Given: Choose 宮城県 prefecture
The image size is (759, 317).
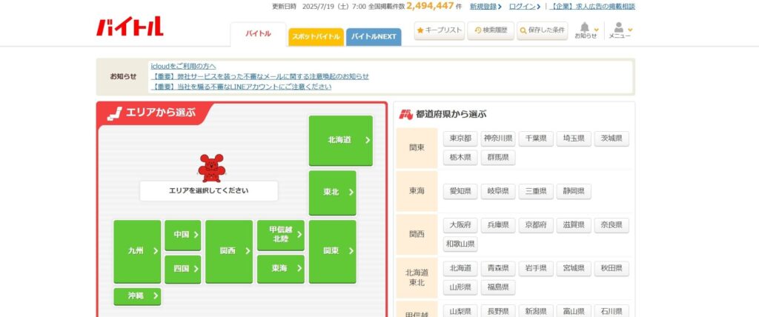Looking at the screenshot, I should (x=574, y=268).
